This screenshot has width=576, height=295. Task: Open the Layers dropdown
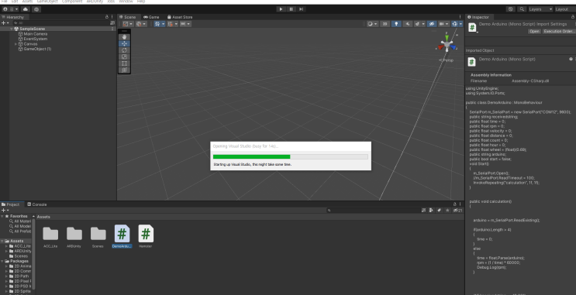tap(540, 9)
